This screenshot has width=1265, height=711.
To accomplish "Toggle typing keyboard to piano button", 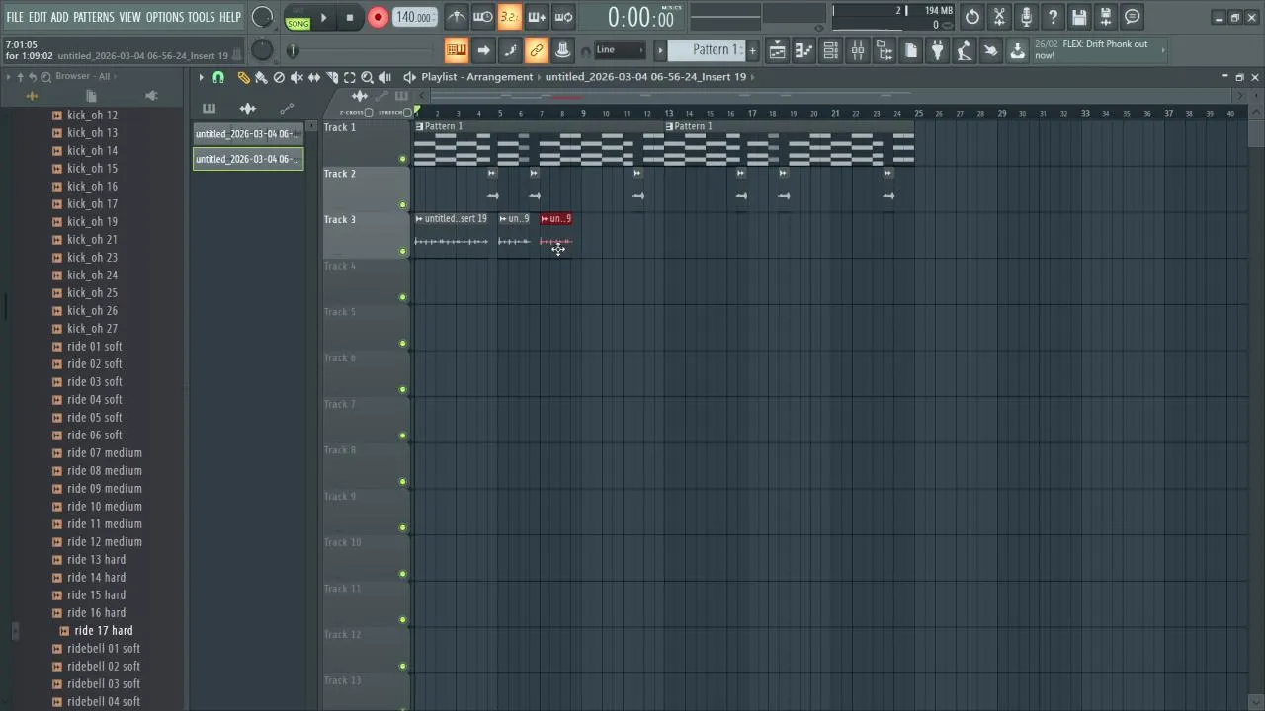I will click(457, 50).
